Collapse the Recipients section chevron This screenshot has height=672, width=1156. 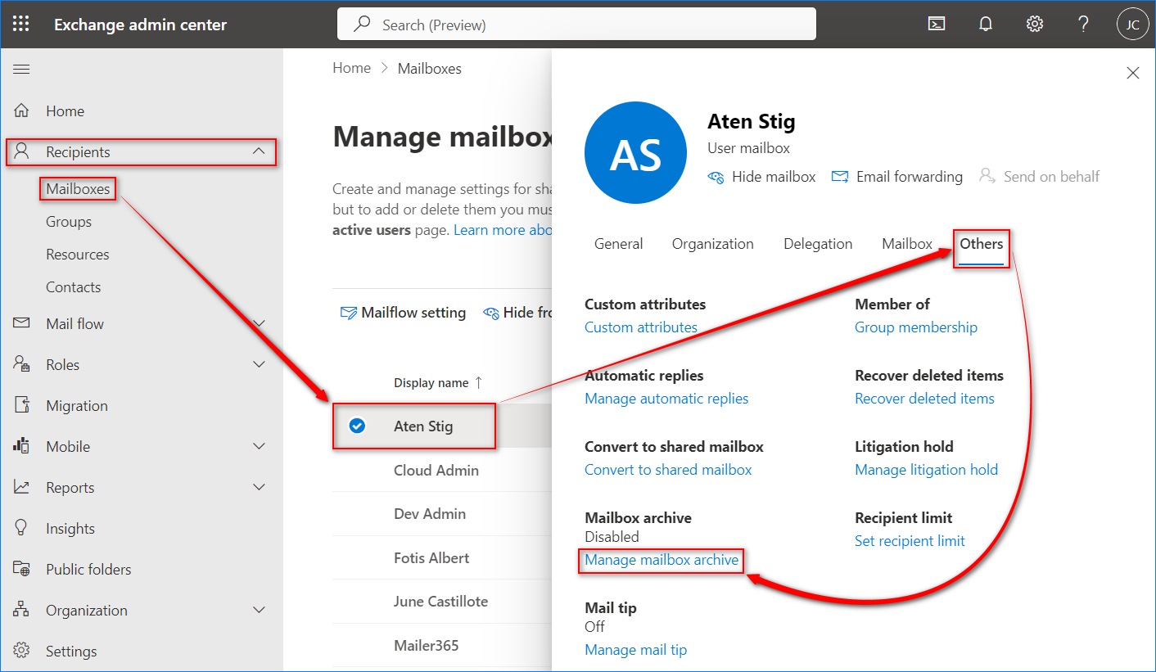point(259,151)
